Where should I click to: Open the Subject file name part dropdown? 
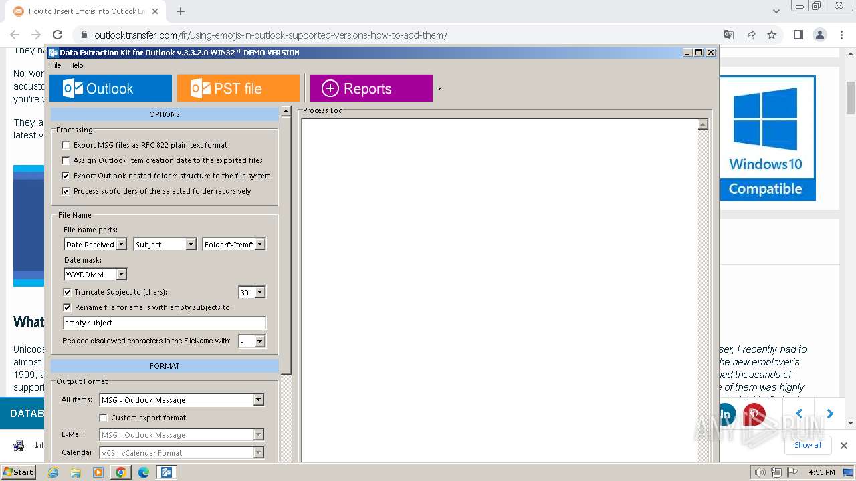tap(191, 245)
